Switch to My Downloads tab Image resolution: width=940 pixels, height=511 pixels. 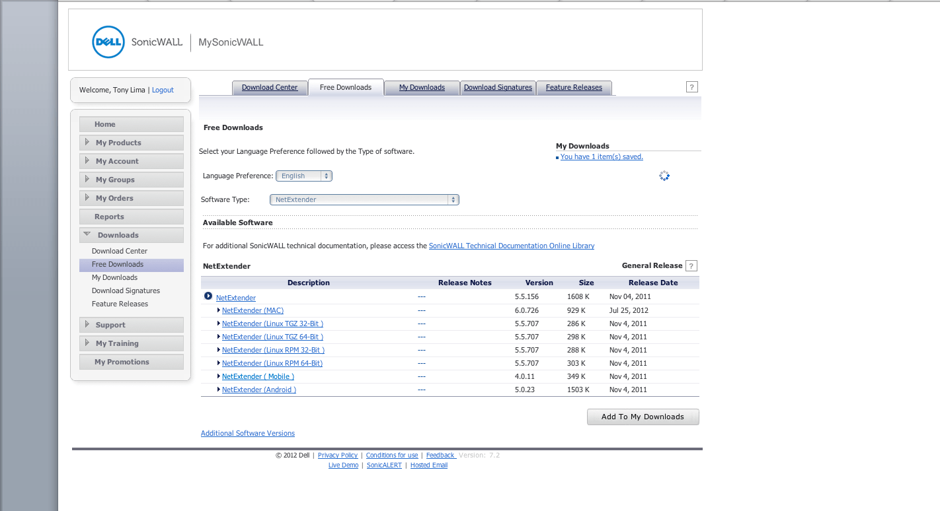pos(422,87)
